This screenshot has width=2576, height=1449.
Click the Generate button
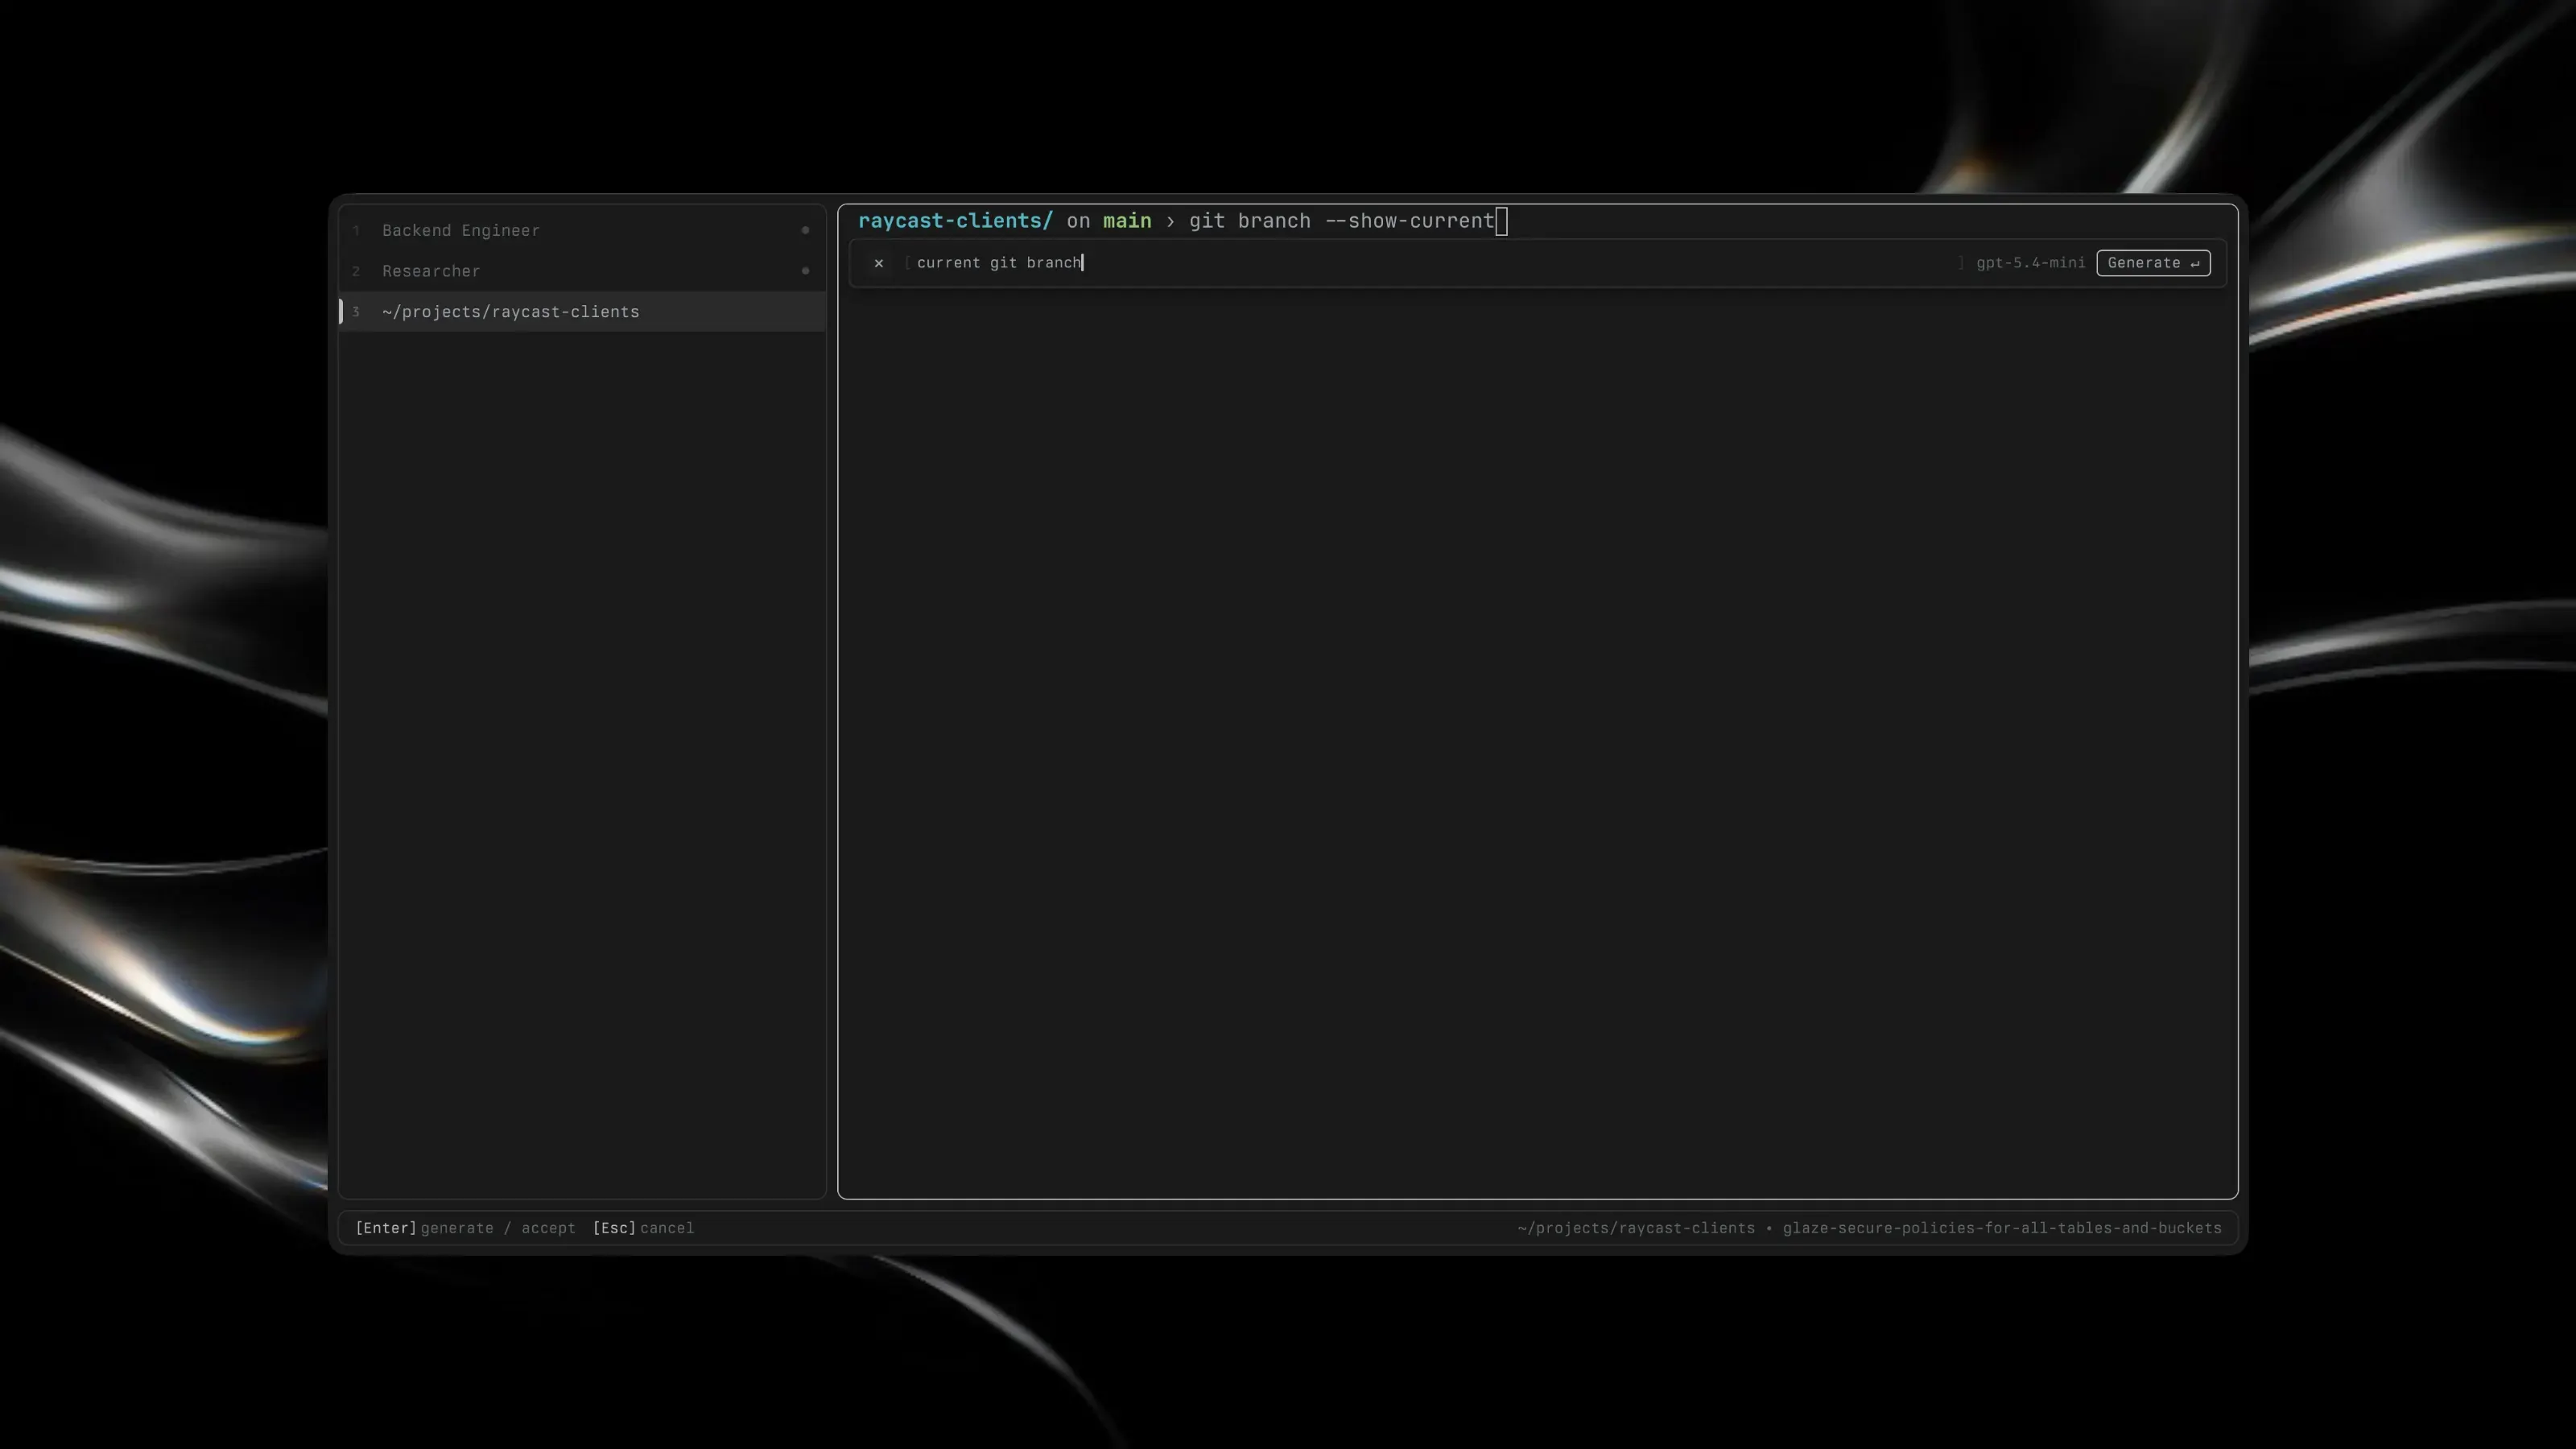[2152, 263]
